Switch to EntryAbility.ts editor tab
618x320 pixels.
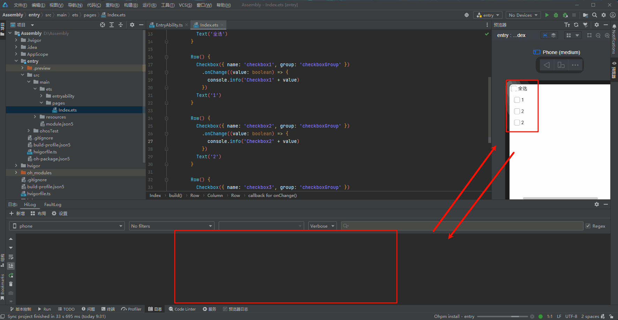click(x=169, y=25)
